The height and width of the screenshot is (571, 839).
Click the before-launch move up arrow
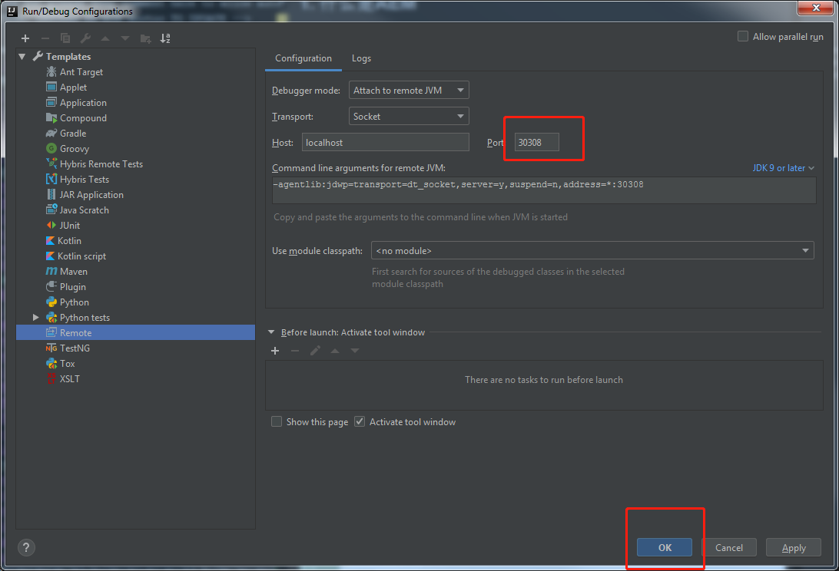pos(335,351)
